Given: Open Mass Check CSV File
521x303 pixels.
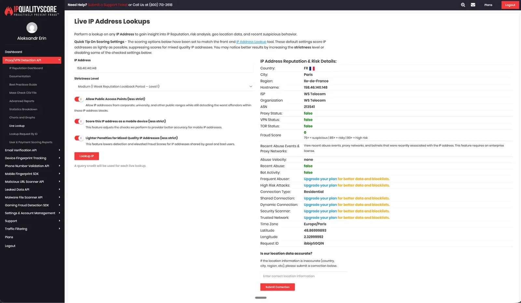Looking at the screenshot, I should tap(23, 93).
